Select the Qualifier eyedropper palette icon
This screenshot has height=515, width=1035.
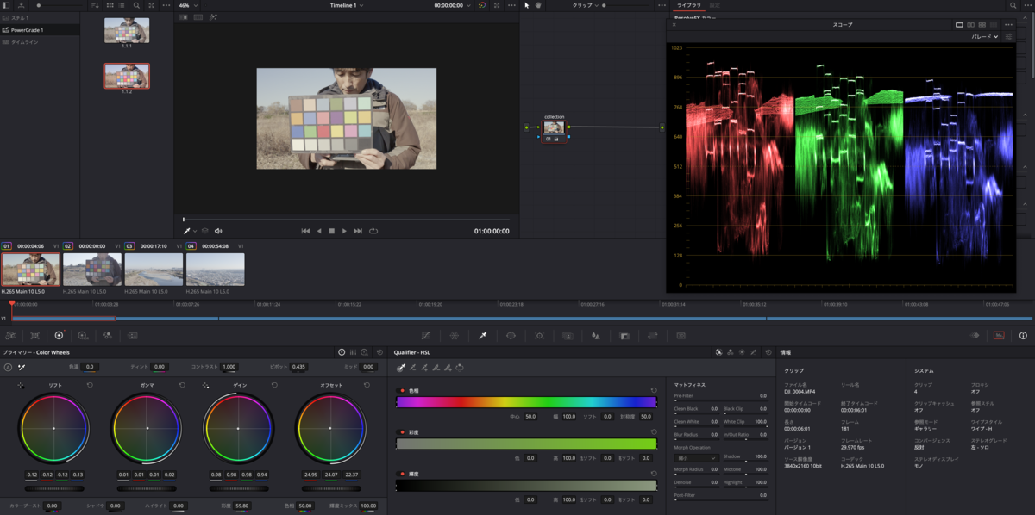[x=483, y=335]
